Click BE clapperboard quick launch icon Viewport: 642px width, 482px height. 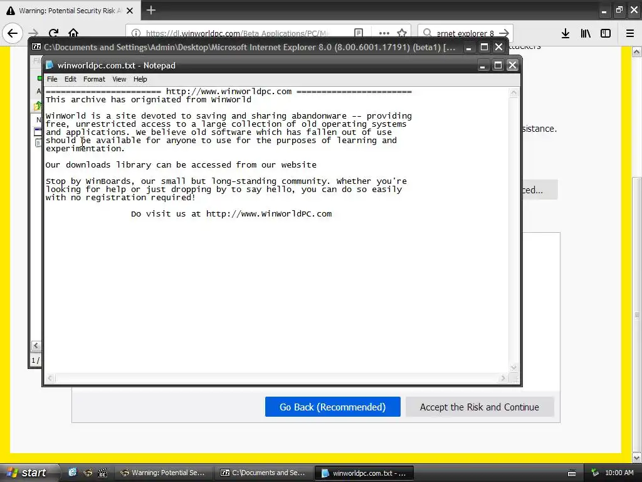tap(102, 473)
